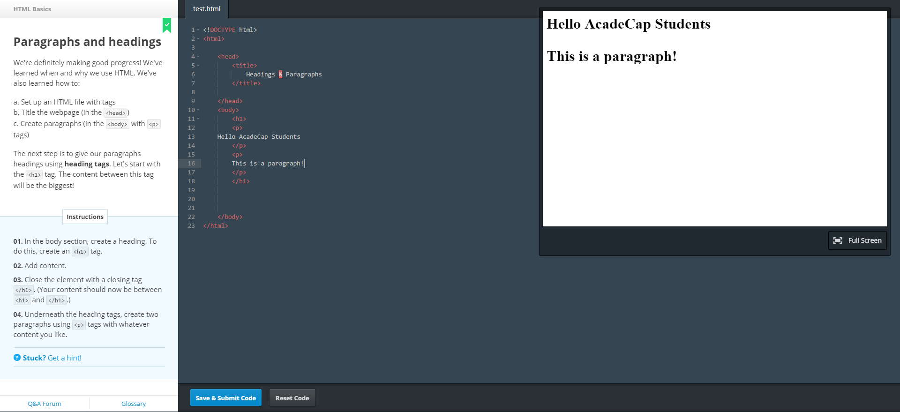Fold the h1 block on line 11
This screenshot has height=412, width=900.
198,119
